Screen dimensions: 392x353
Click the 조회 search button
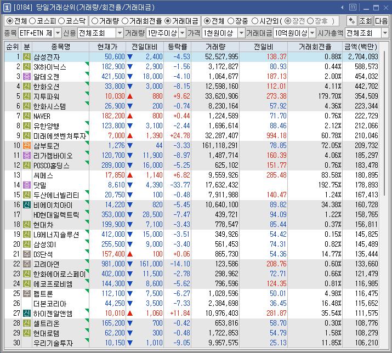pos(366,21)
